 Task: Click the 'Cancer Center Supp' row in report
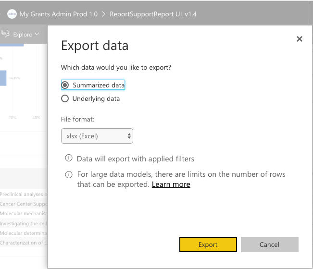click(24, 204)
